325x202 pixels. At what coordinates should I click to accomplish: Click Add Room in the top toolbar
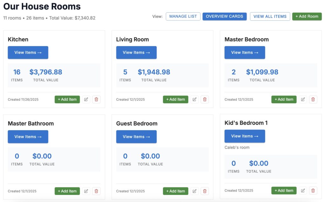pos(307,16)
